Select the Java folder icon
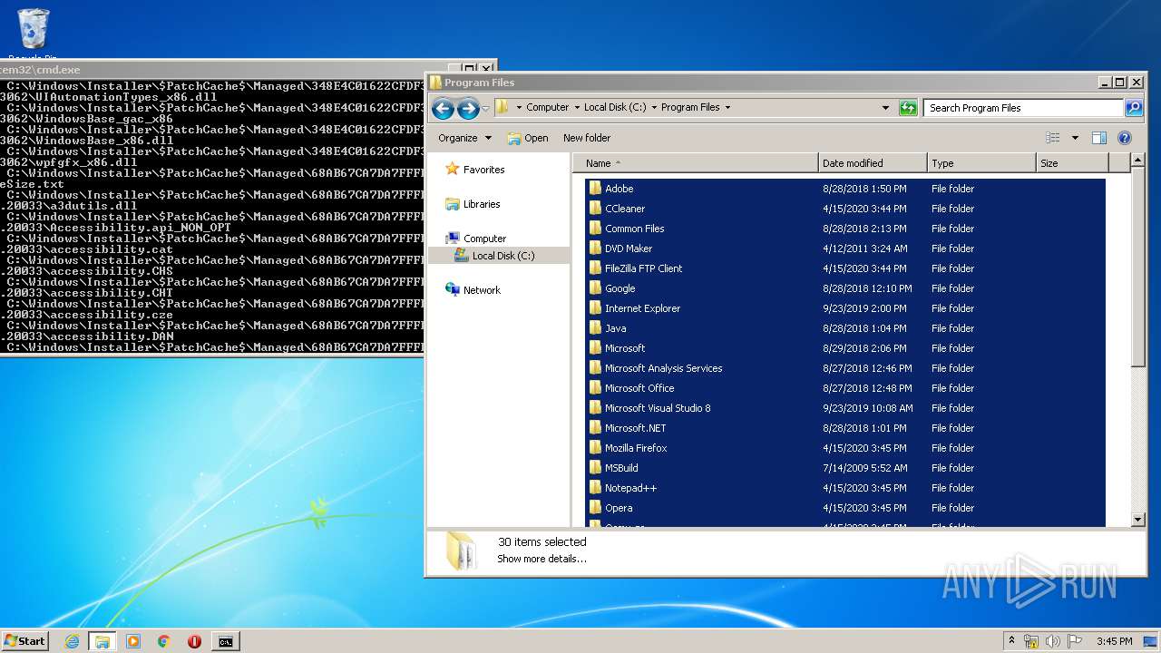 595,328
